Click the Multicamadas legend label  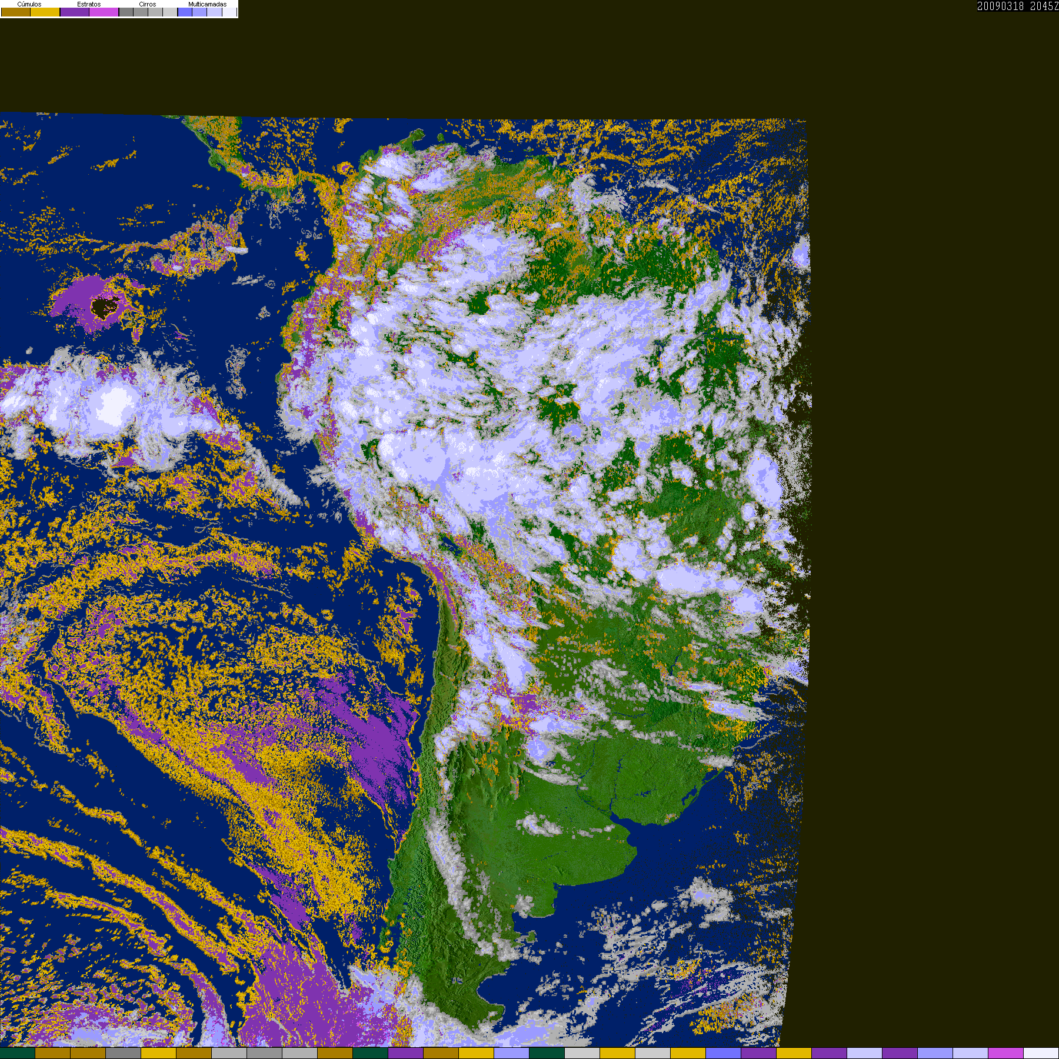pyautogui.click(x=207, y=4)
